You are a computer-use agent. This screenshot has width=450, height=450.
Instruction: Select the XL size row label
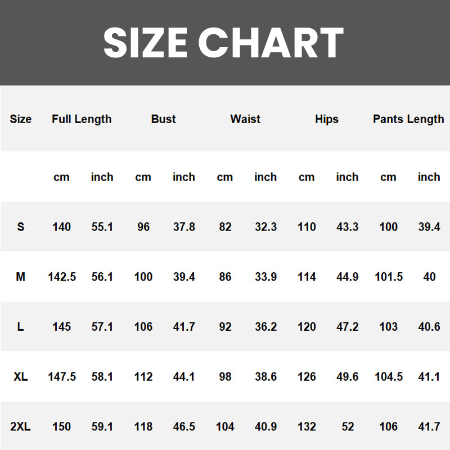coord(21,377)
